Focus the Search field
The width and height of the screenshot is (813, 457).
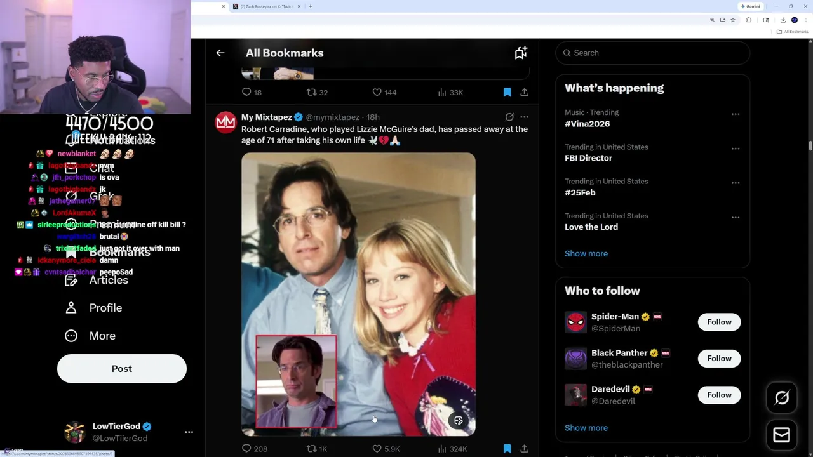pos(653,53)
